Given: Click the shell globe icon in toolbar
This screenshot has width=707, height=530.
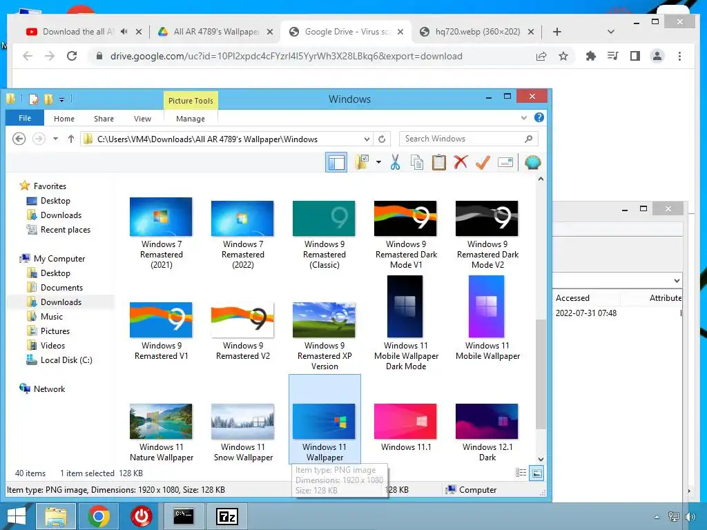Looking at the screenshot, I should point(532,162).
